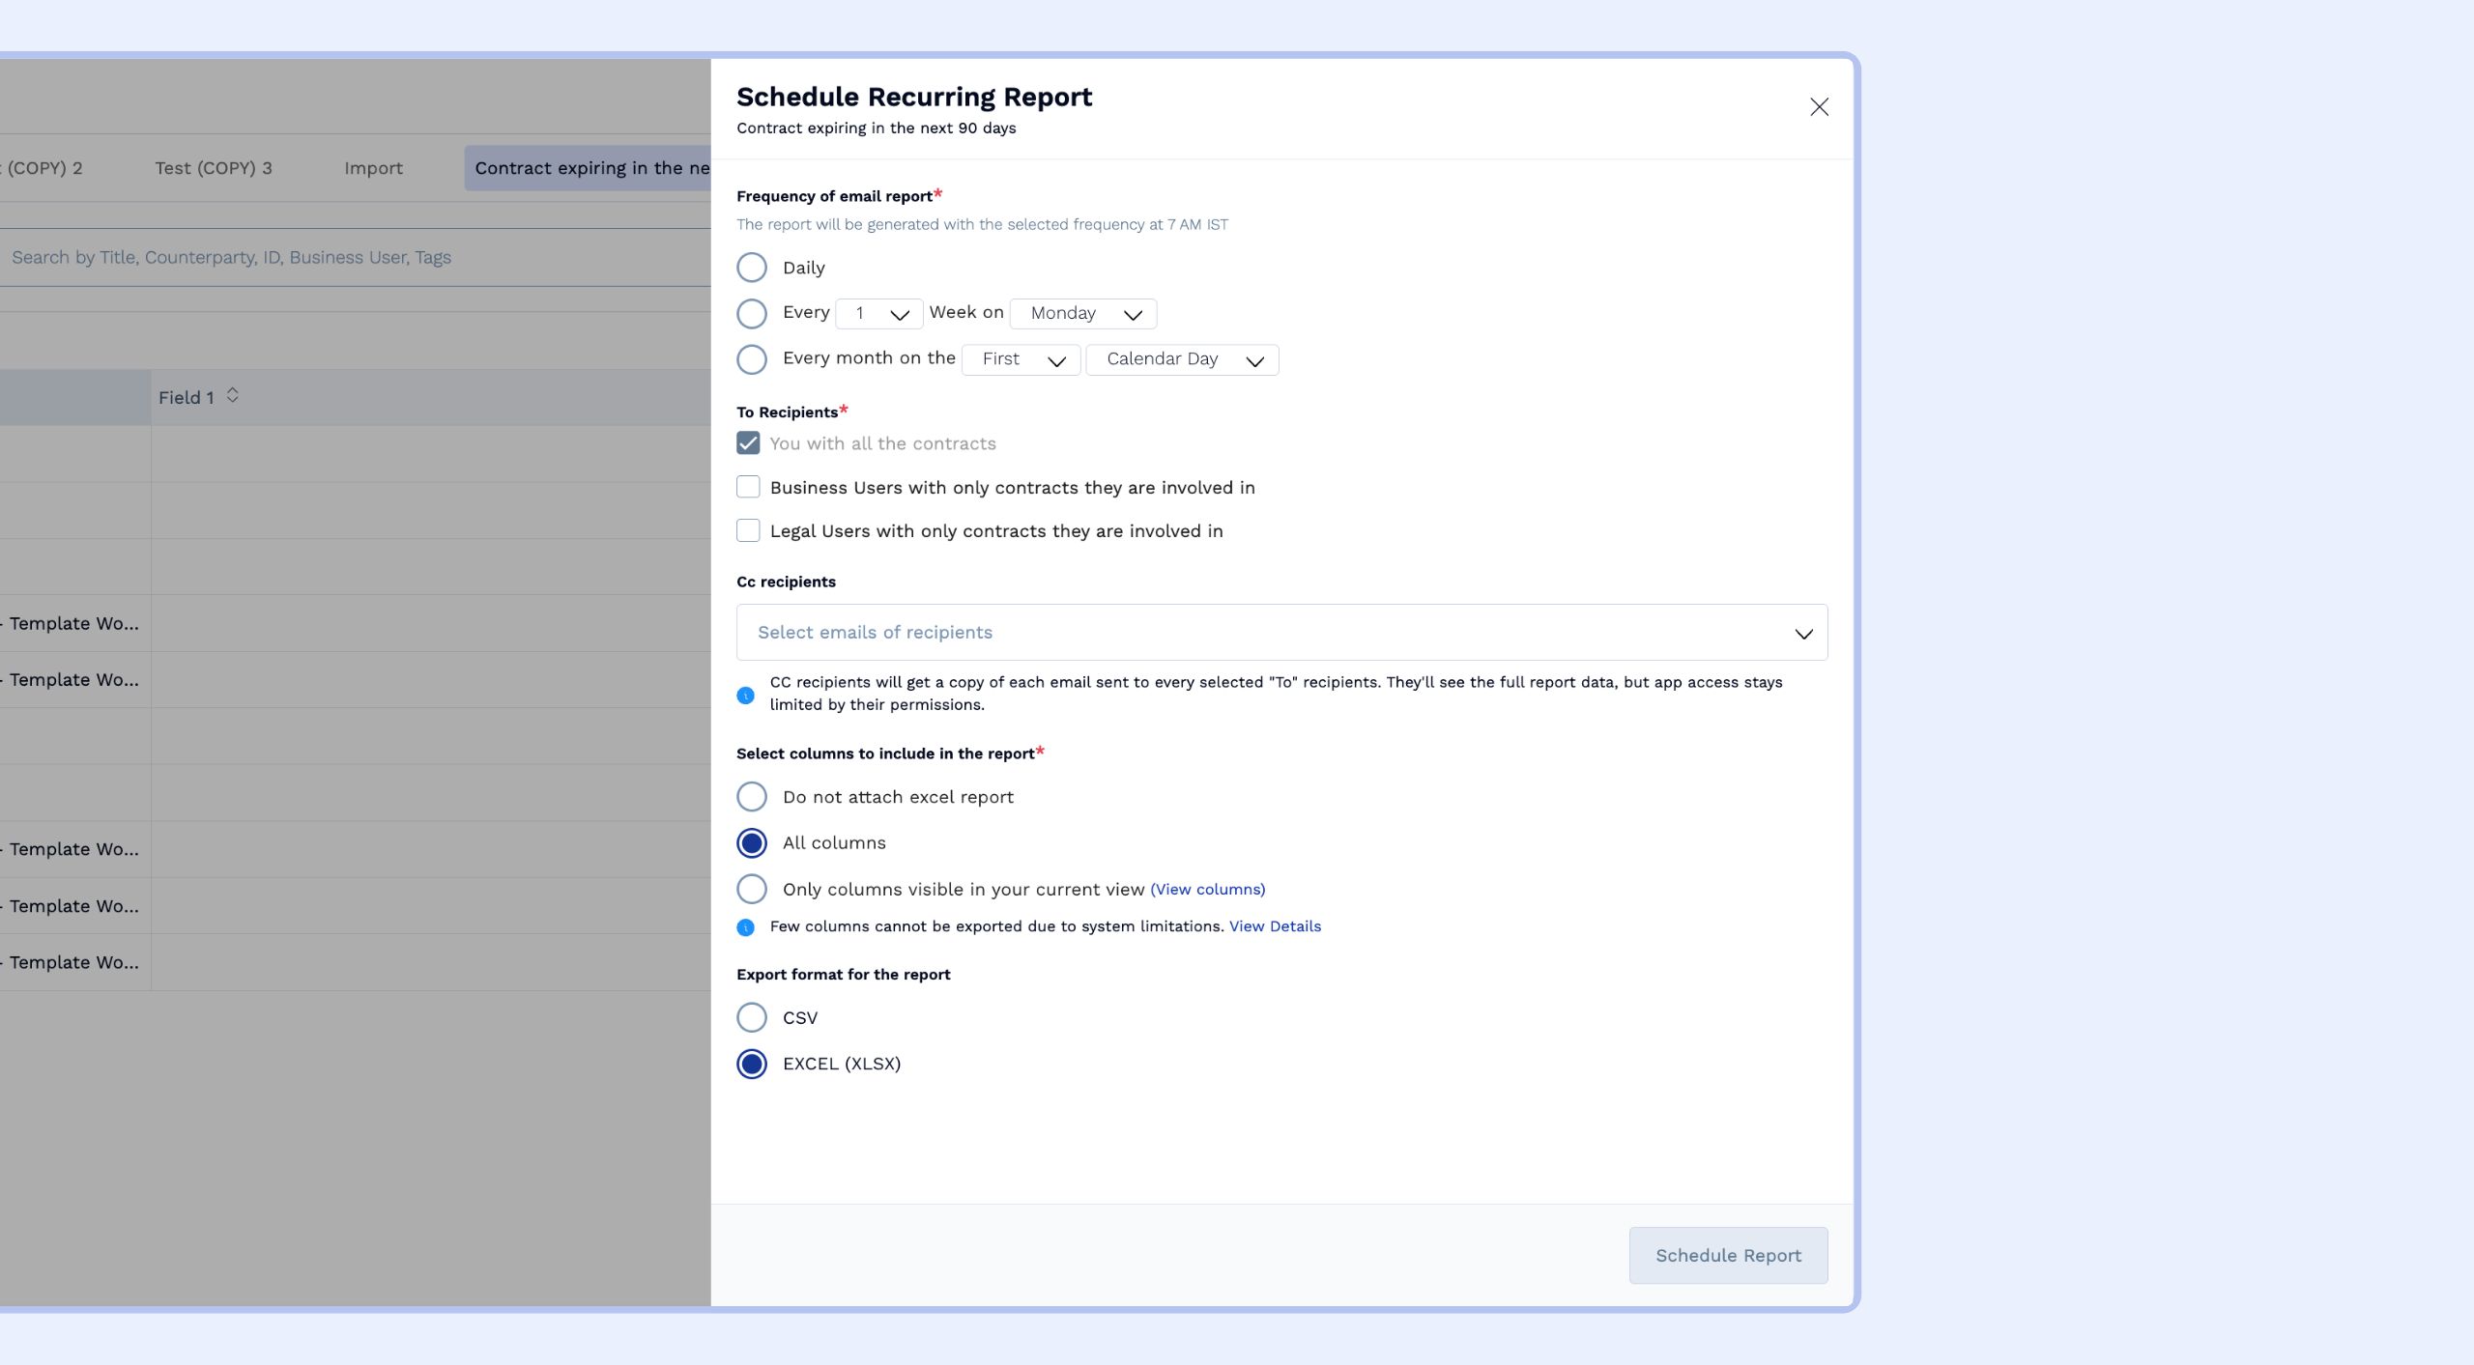Select Do not attach excel report

point(752,797)
